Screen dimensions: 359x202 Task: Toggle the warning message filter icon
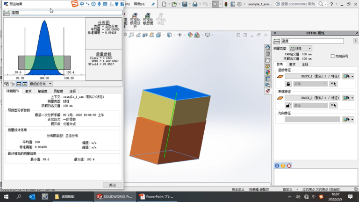pos(283,166)
